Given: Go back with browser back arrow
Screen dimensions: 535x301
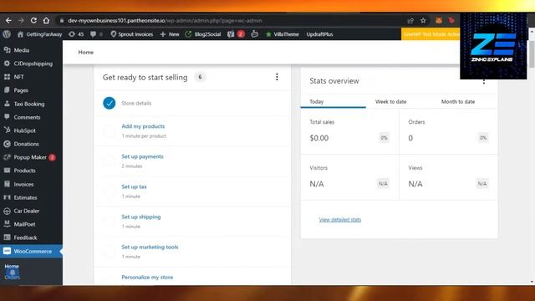Looking at the screenshot, I should (8, 20).
